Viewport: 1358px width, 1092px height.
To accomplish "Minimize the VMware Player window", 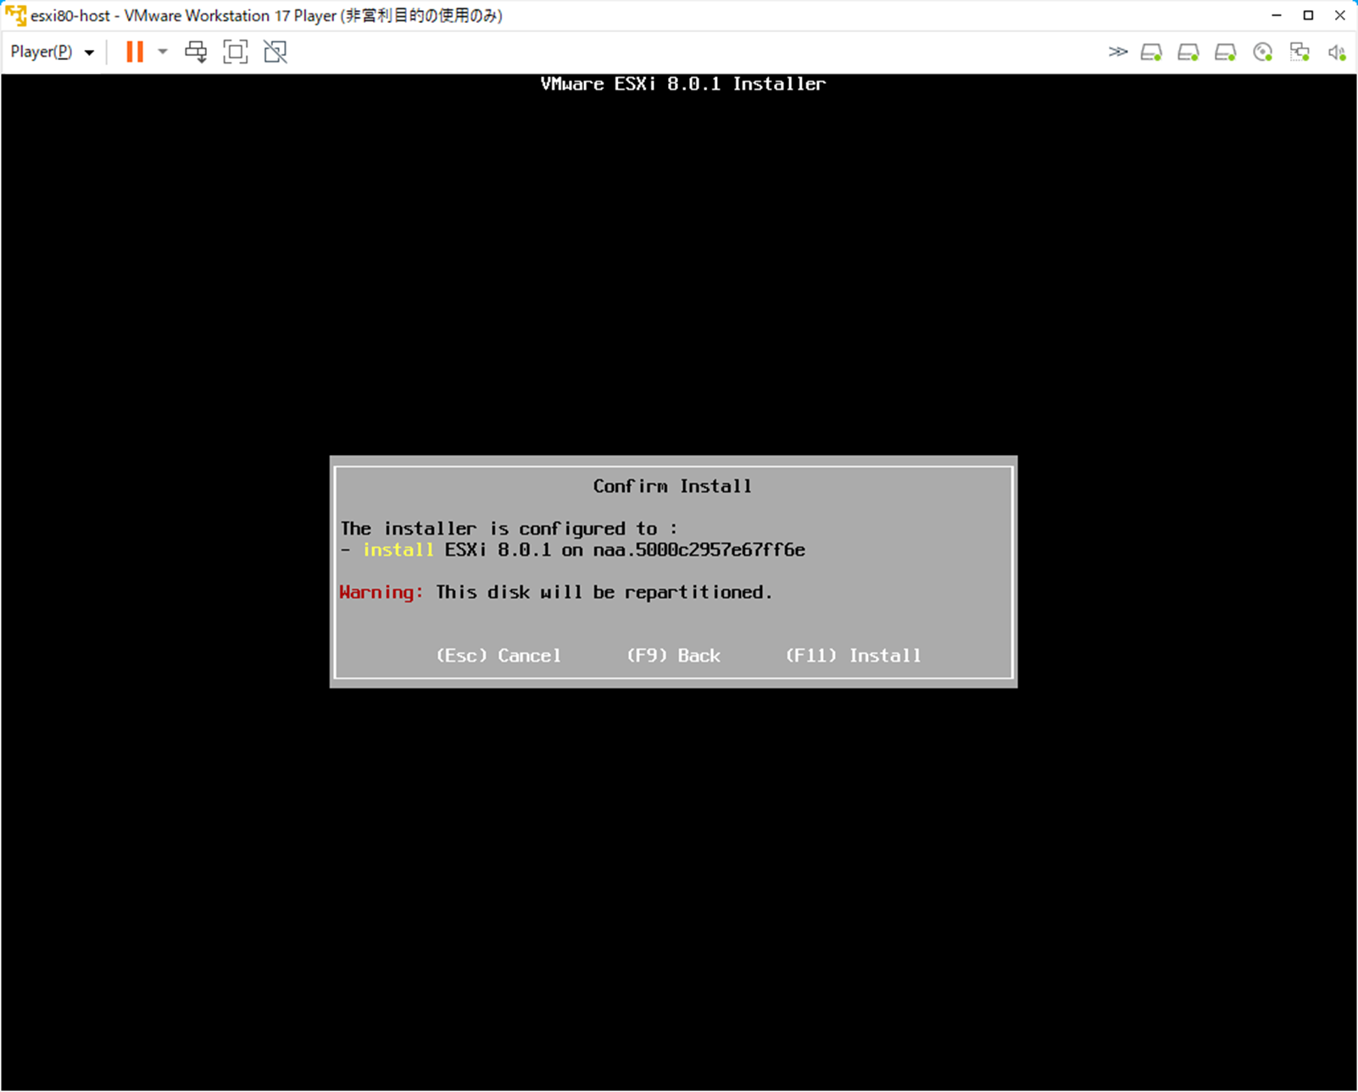I will [1277, 15].
